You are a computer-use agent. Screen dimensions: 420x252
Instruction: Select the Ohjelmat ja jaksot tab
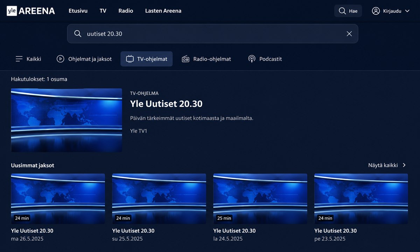point(84,59)
